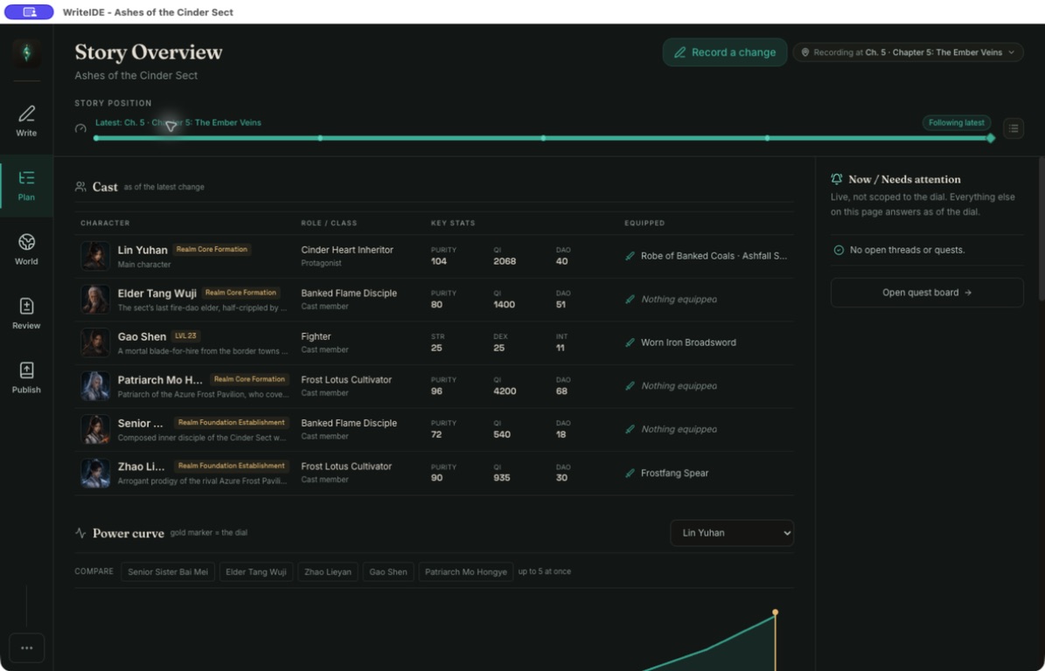Click the equipped icon in Patriarch Mo's row
The image size is (1045, 671).
pyautogui.click(x=630, y=386)
